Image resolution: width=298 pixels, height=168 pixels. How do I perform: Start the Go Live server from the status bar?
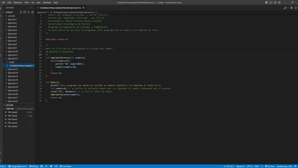tap(270, 166)
